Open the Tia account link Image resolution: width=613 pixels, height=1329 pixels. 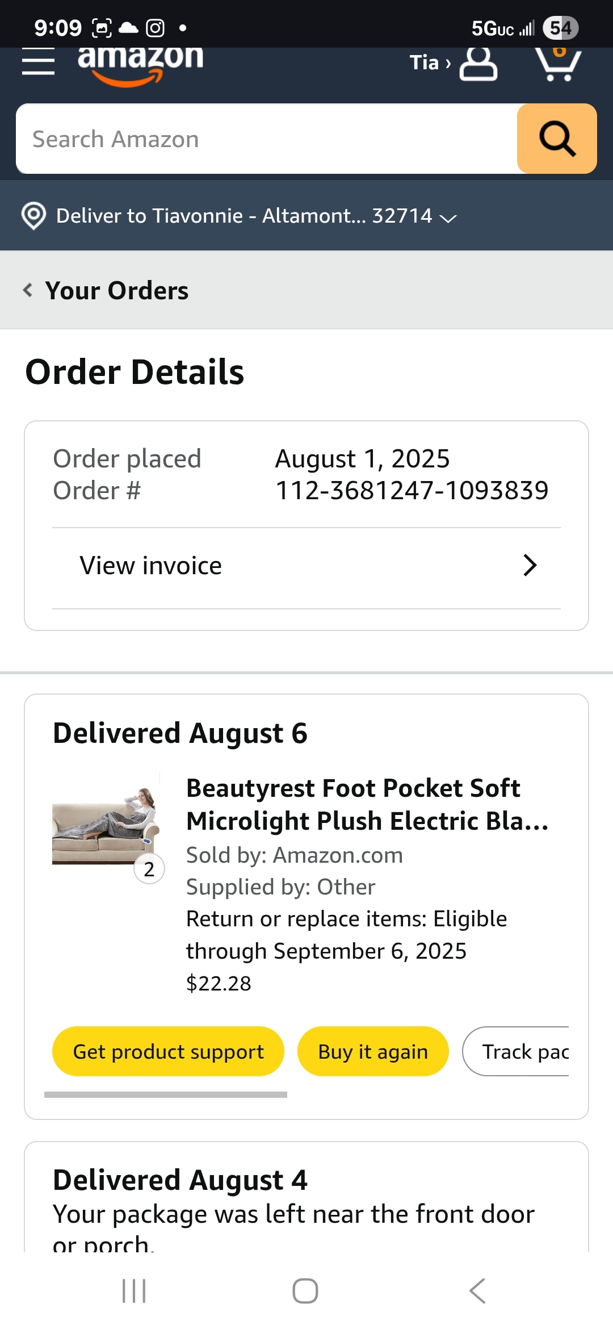tap(430, 62)
